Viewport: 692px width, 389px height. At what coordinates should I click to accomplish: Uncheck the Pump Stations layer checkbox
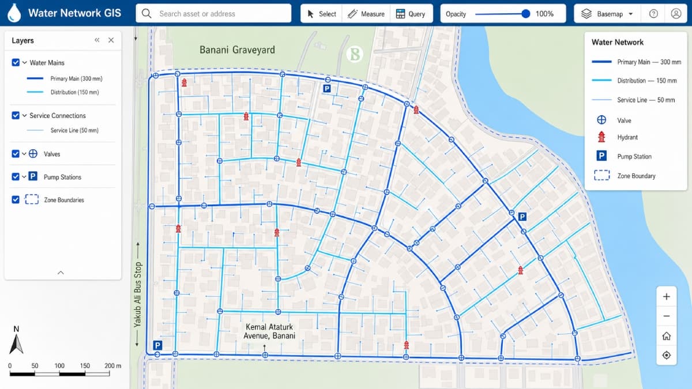(16, 177)
